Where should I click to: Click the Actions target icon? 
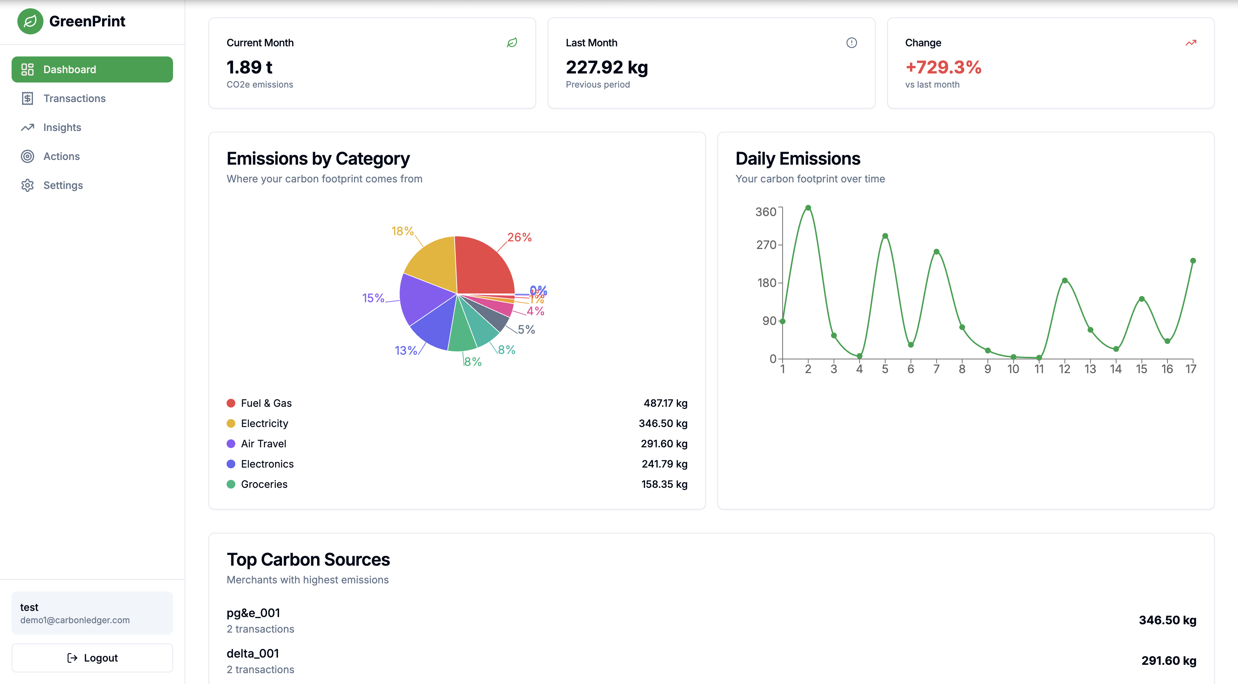point(28,156)
